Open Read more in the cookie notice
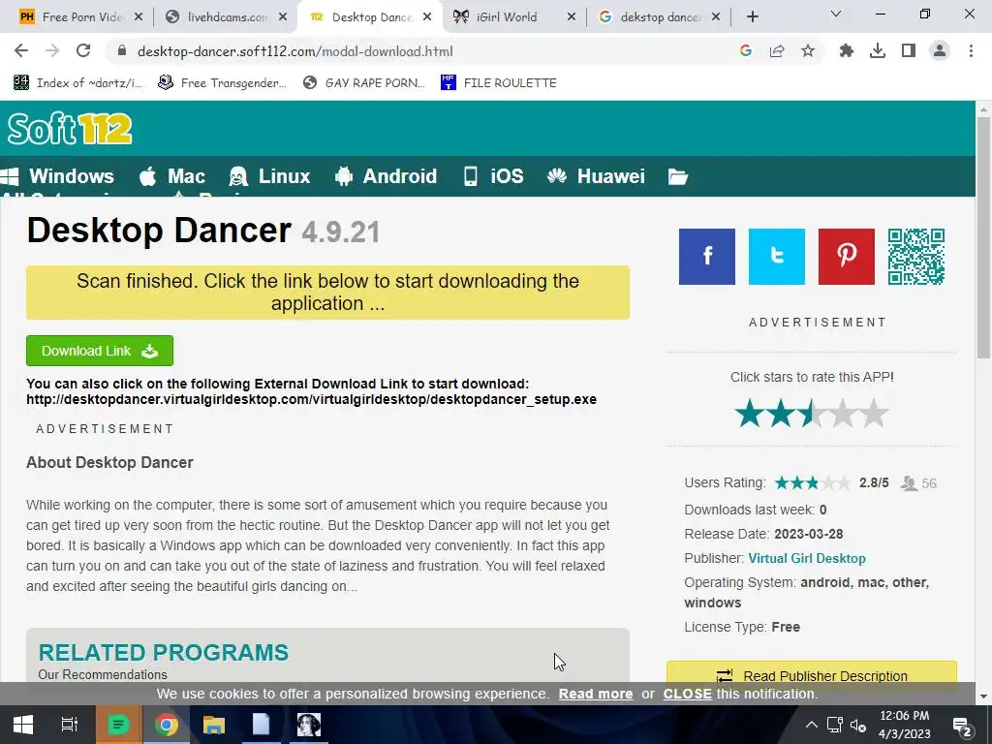Viewport: 992px width, 744px height. [596, 694]
